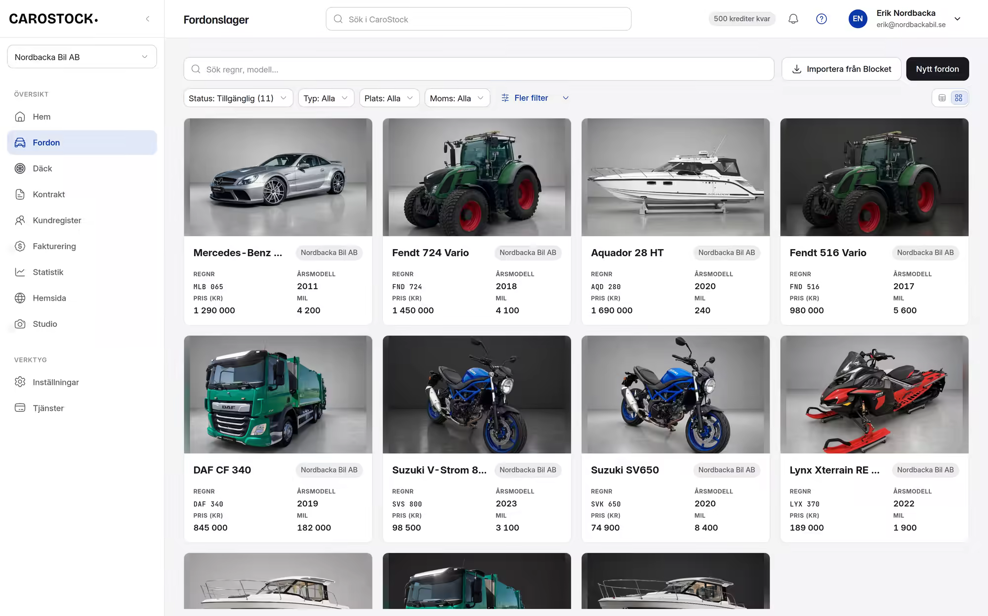This screenshot has height=616, width=988.
Task: Open the Fendt 516 Vario tractor thumbnail
Action: (x=874, y=177)
